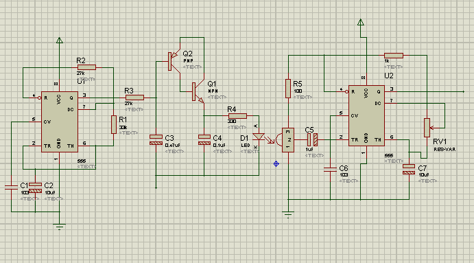Image resolution: width=474 pixels, height=263 pixels.
Task: Select resistor R2 symbol
Action: coord(86,67)
